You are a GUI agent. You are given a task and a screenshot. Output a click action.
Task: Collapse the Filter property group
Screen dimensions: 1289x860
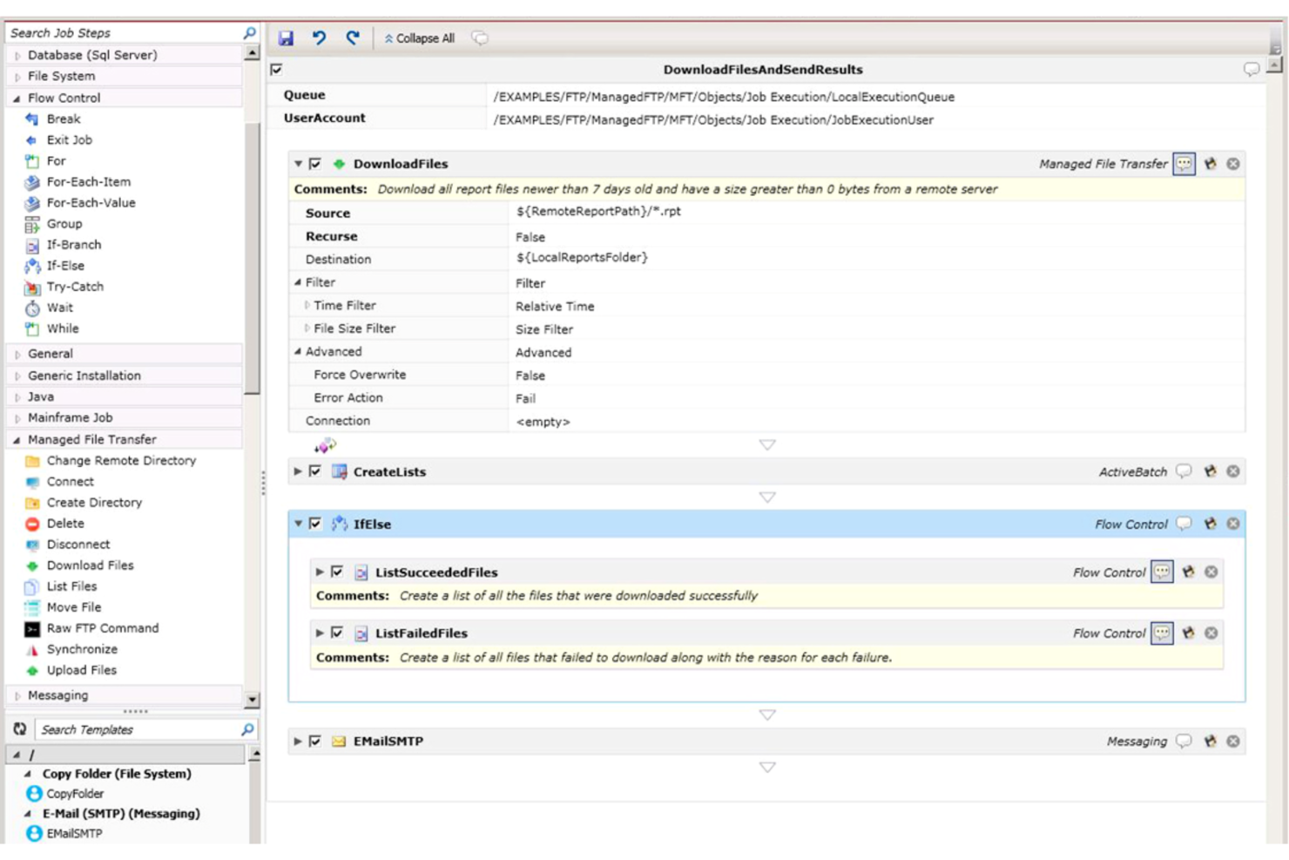[x=298, y=282]
